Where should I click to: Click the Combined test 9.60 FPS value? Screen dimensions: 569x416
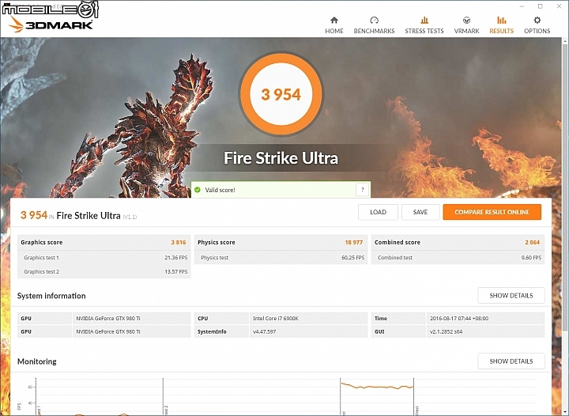tap(531, 257)
